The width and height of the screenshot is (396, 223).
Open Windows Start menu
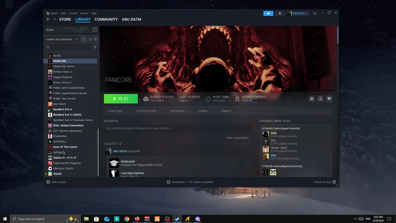point(5,219)
